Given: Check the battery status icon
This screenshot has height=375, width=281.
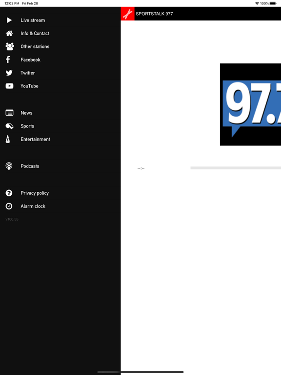Looking at the screenshot, I should click(273, 3).
